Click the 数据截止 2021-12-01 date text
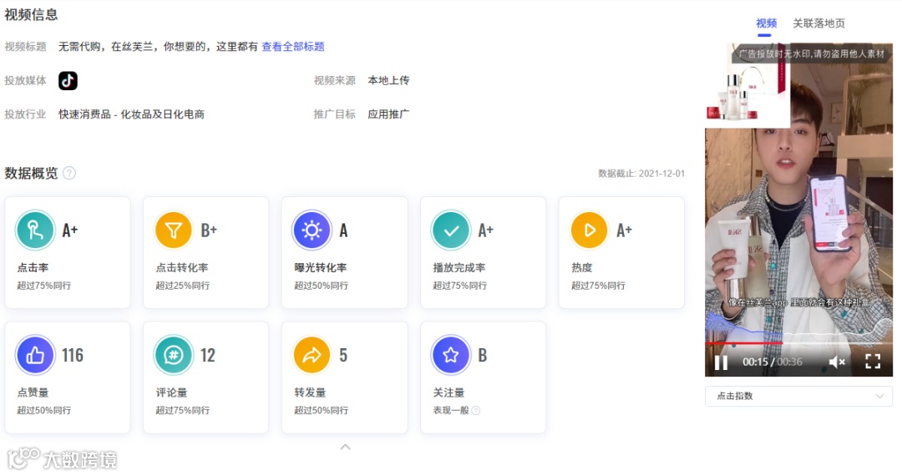Viewport: 902px width, 476px height. pyautogui.click(x=641, y=174)
